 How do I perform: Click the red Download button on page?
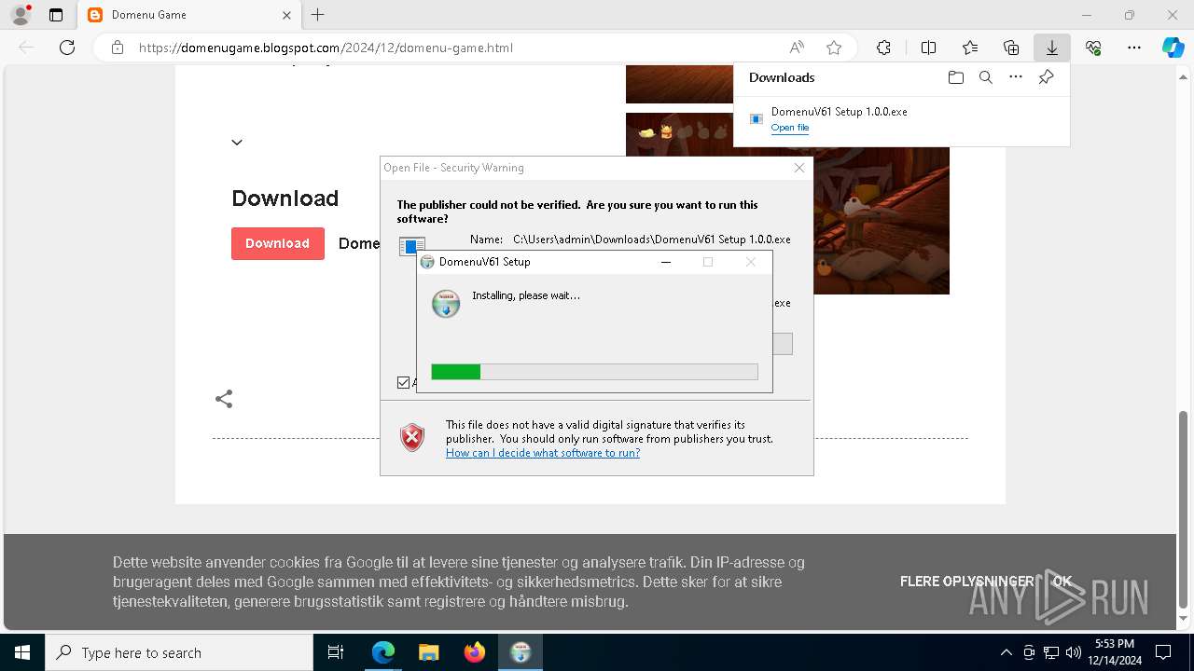tap(278, 243)
